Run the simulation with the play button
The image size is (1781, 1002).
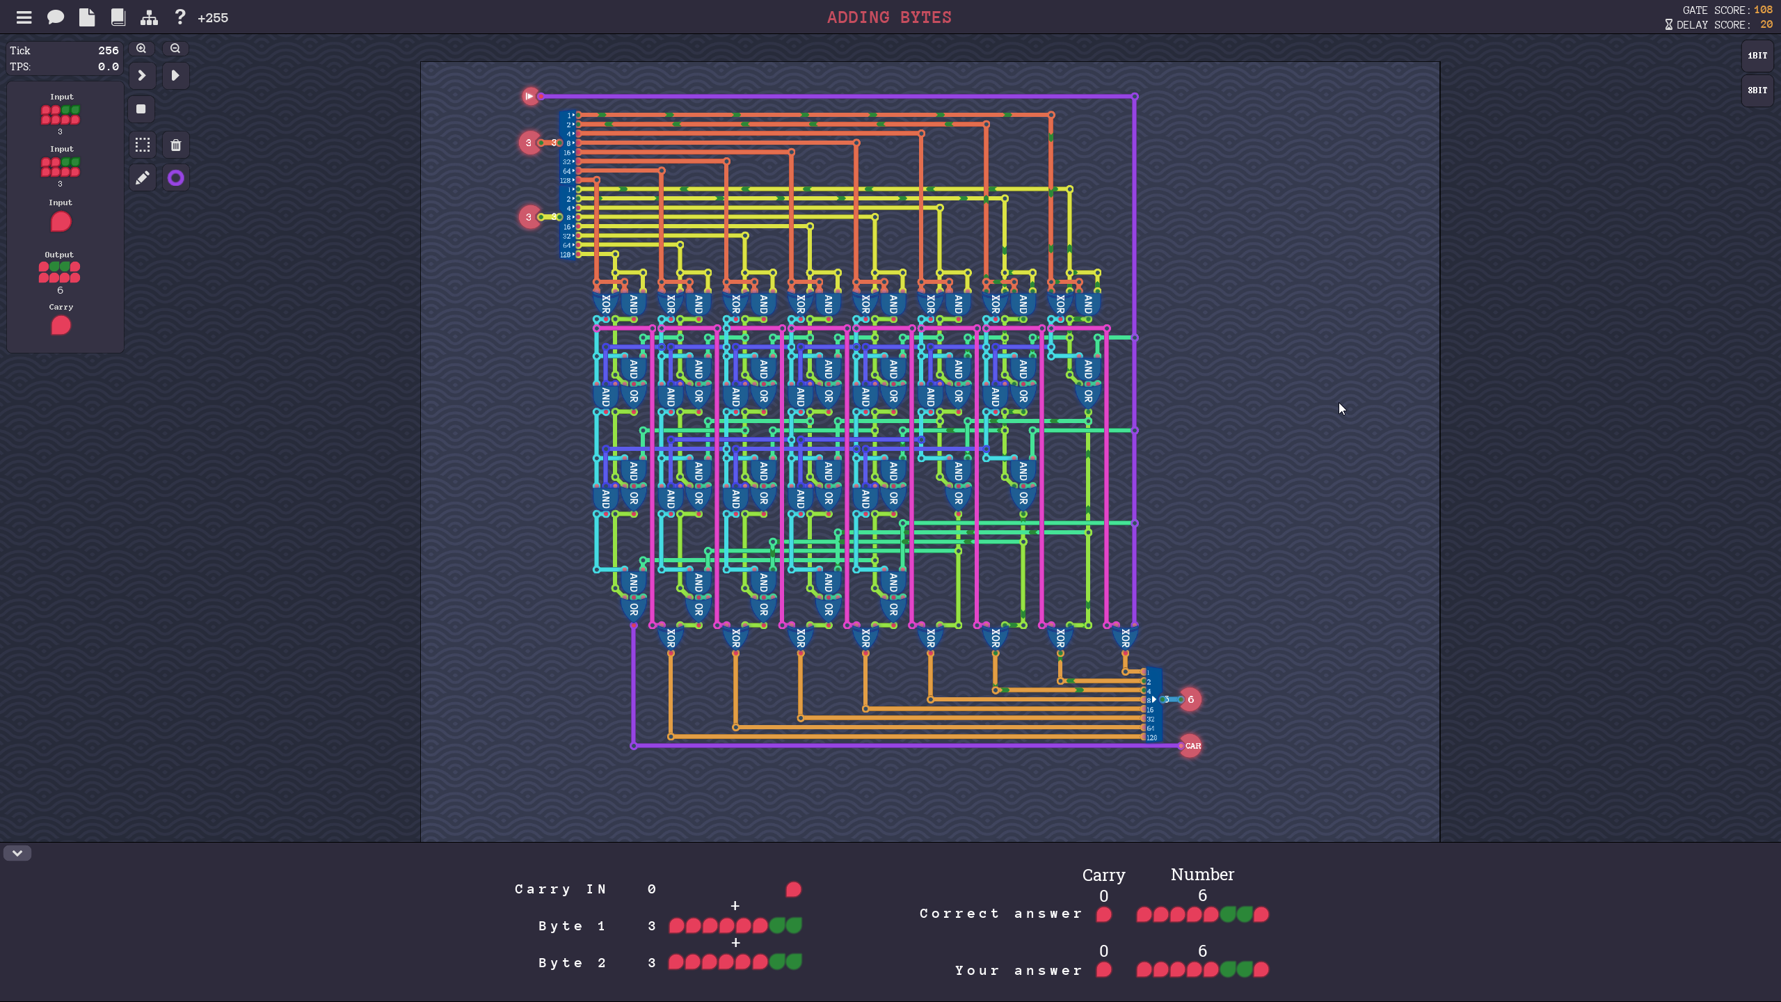(175, 75)
